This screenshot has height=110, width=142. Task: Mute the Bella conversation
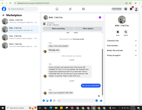(x=118, y=32)
